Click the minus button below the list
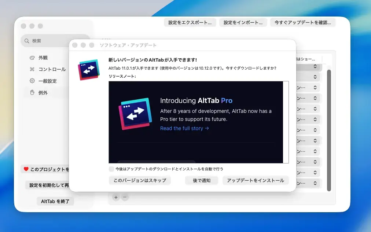Screen dimensions: 371x232 tap(125, 197)
